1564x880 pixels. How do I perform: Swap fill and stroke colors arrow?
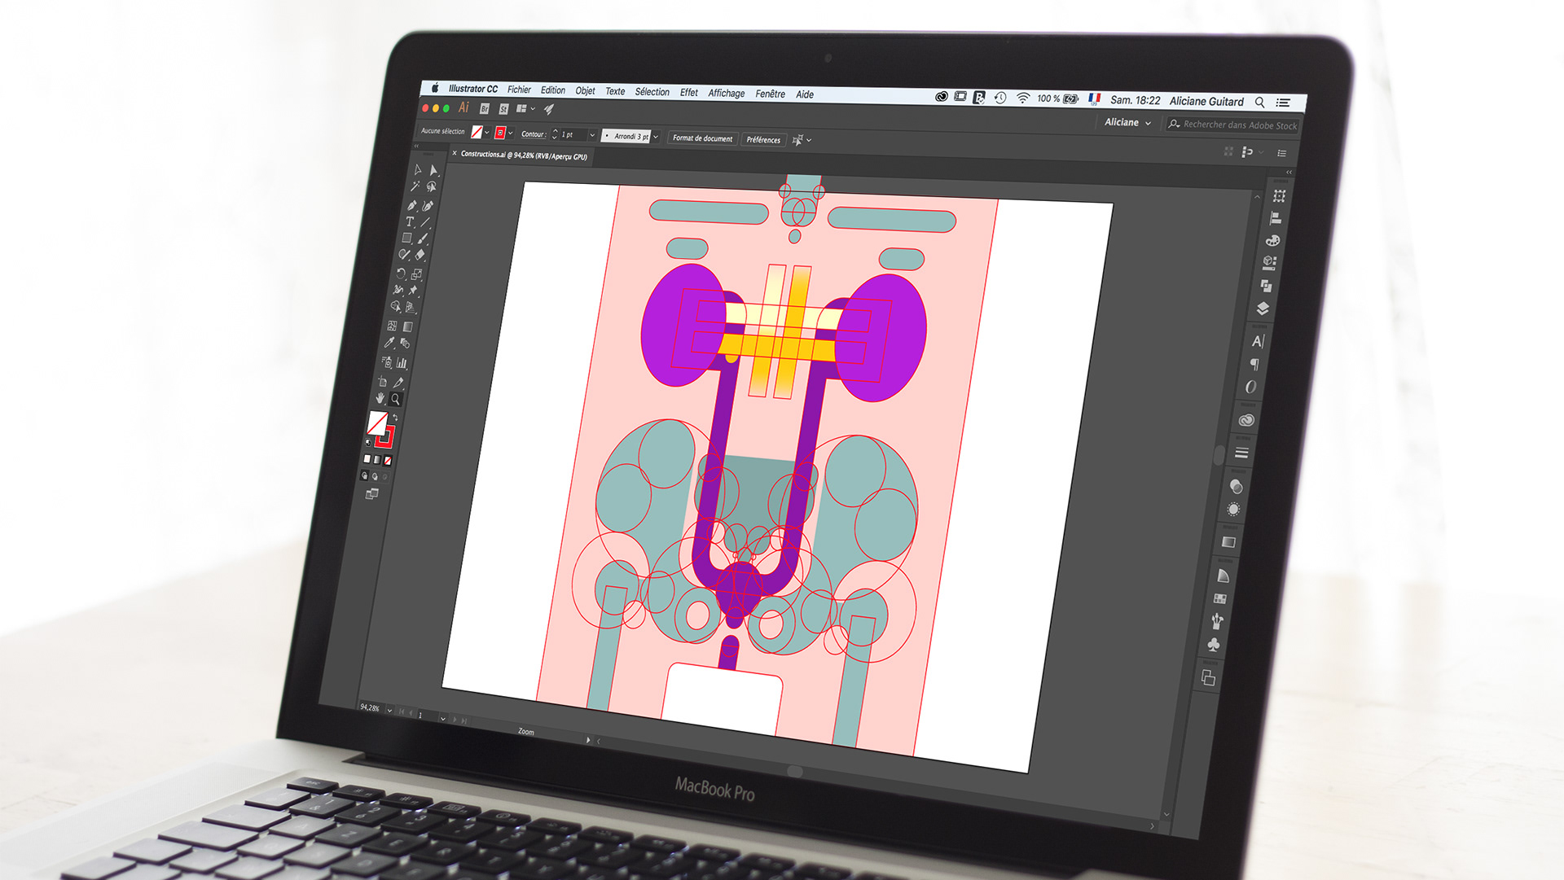coord(395,417)
